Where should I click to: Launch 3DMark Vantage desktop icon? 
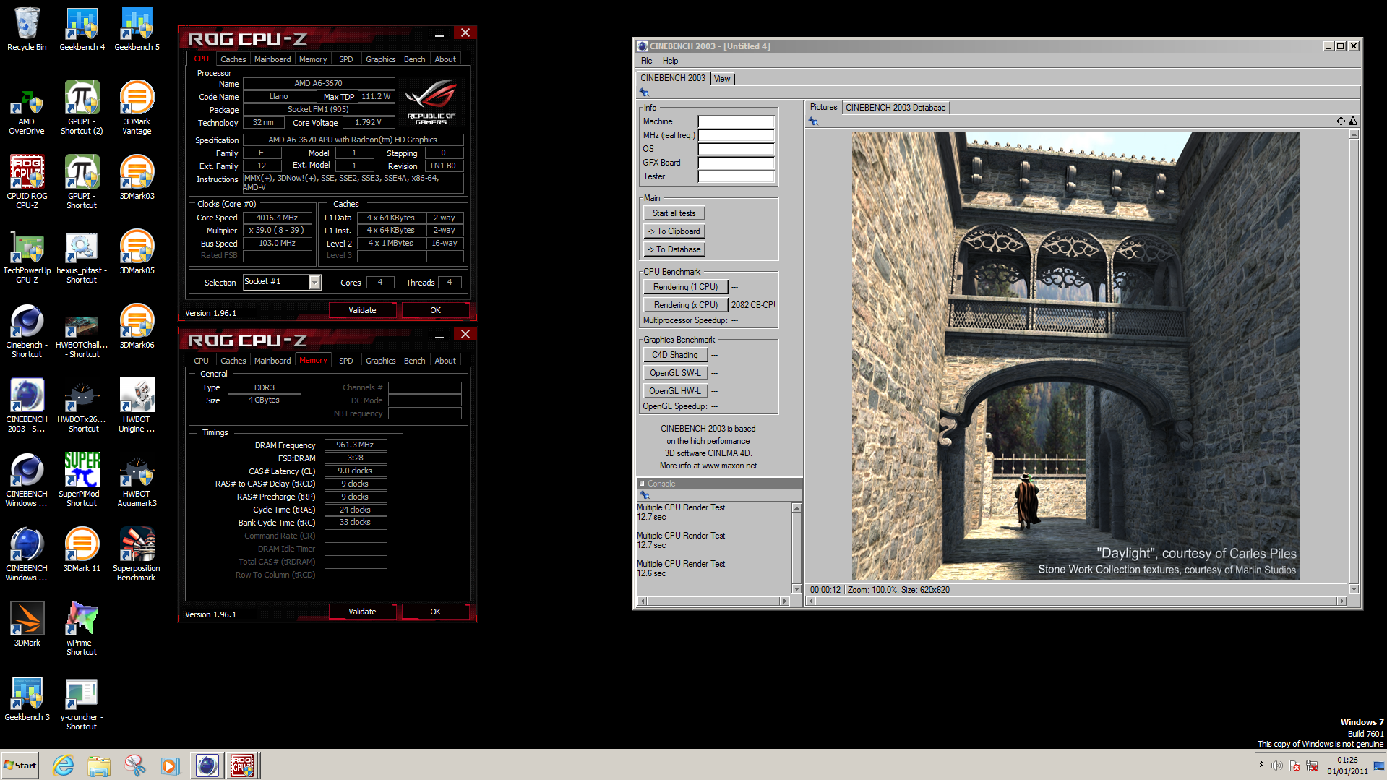click(x=137, y=108)
